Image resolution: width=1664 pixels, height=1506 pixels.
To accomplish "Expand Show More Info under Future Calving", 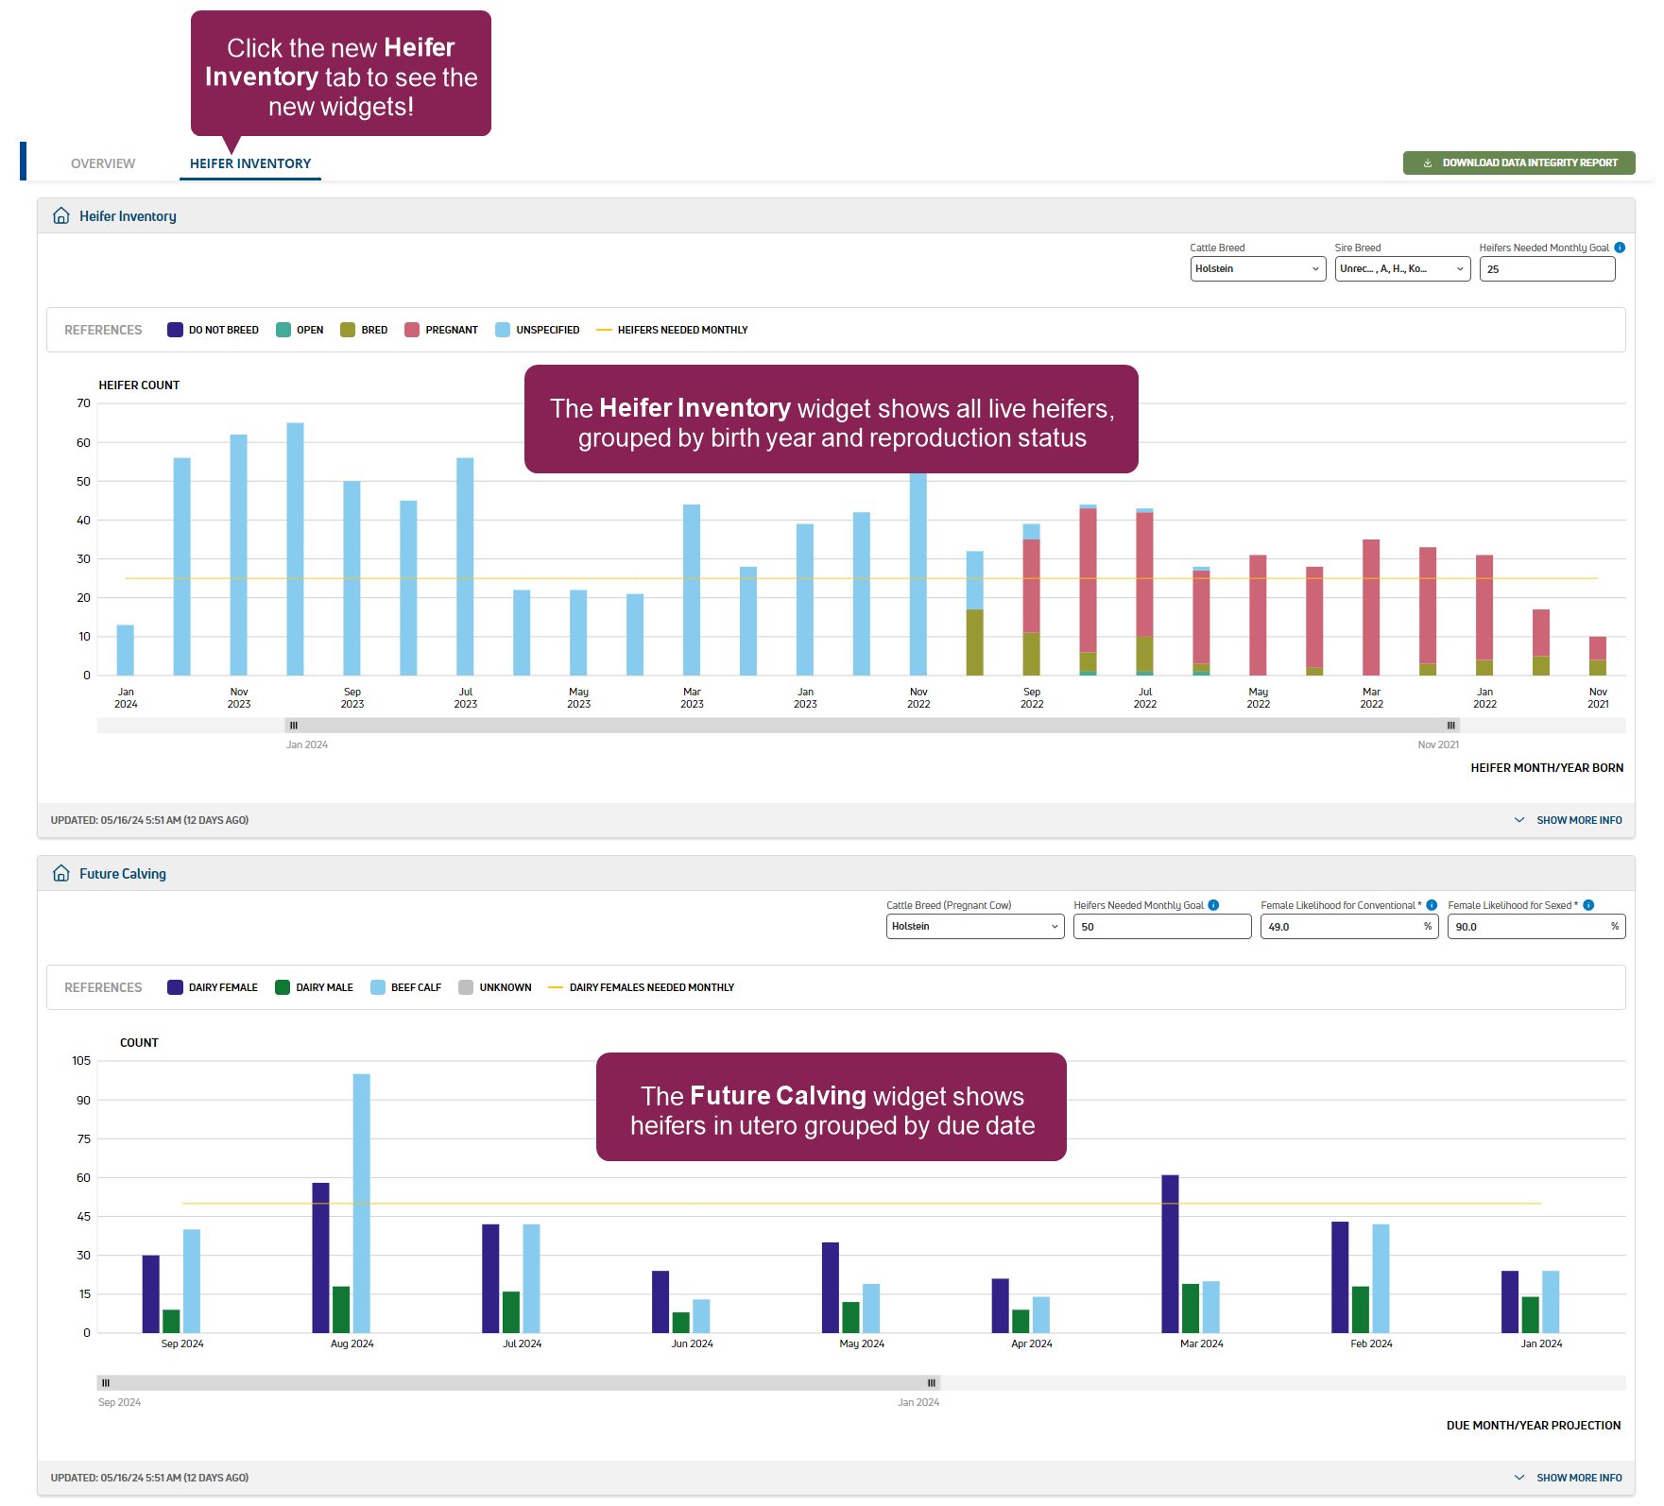I will tap(1578, 1478).
